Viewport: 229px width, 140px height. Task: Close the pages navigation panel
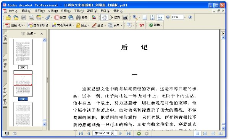(x=42, y=34)
